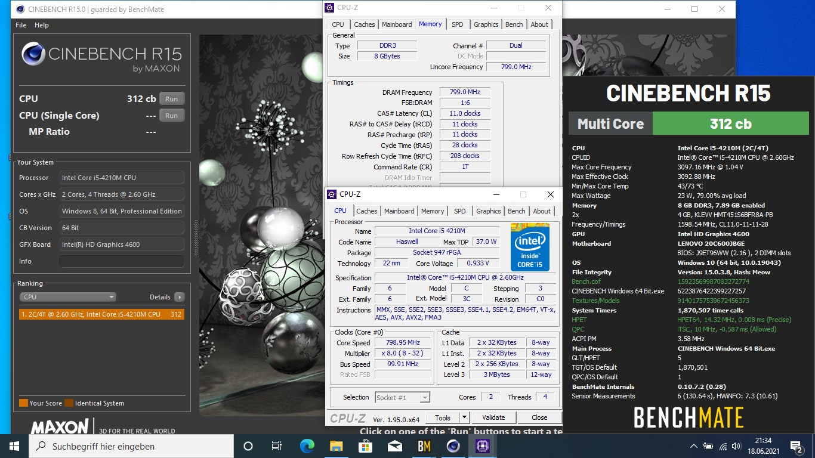Screen dimensions: 815x458
Task: Select the i5-4210M ranking entry
Action: (x=101, y=314)
